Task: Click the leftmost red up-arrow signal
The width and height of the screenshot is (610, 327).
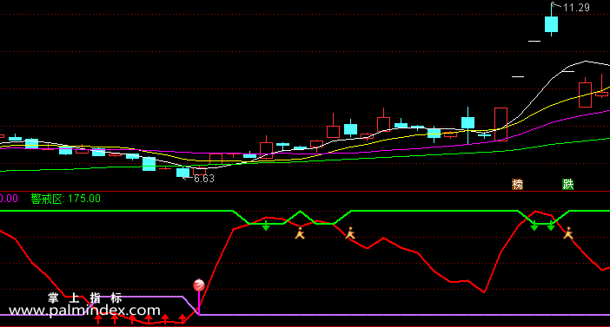Action: (x=98, y=319)
